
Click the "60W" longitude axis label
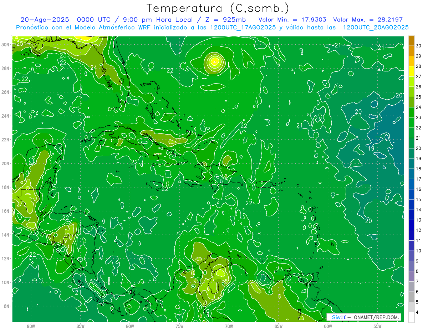click(x=328, y=326)
